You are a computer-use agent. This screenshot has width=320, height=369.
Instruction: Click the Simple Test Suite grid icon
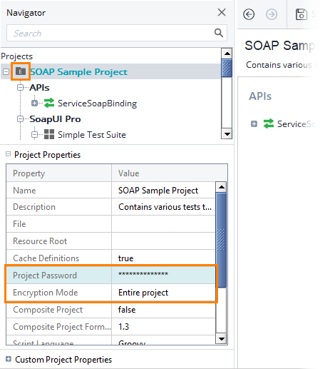point(49,134)
